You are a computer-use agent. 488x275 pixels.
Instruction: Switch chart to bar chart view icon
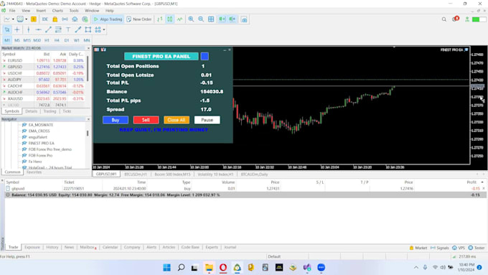[159, 19]
